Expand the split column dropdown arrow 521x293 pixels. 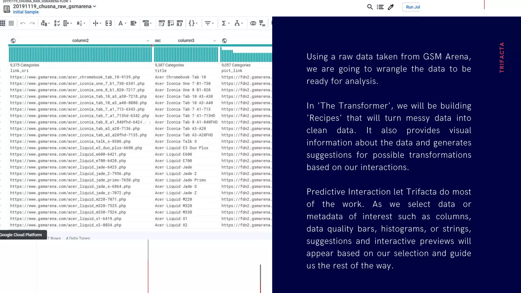(x=100, y=23)
